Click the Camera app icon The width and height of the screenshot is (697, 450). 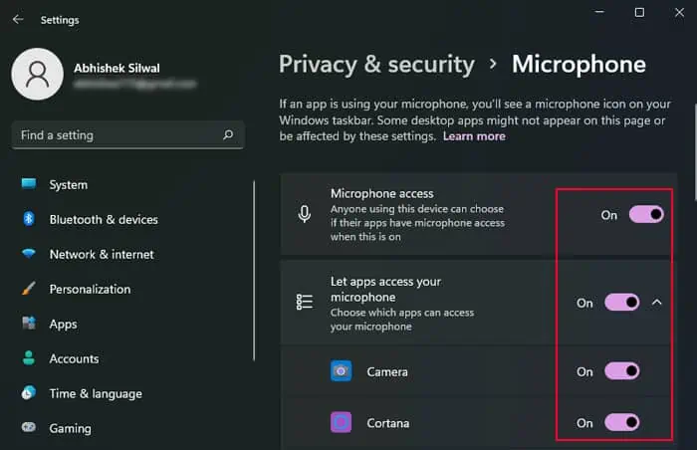341,371
